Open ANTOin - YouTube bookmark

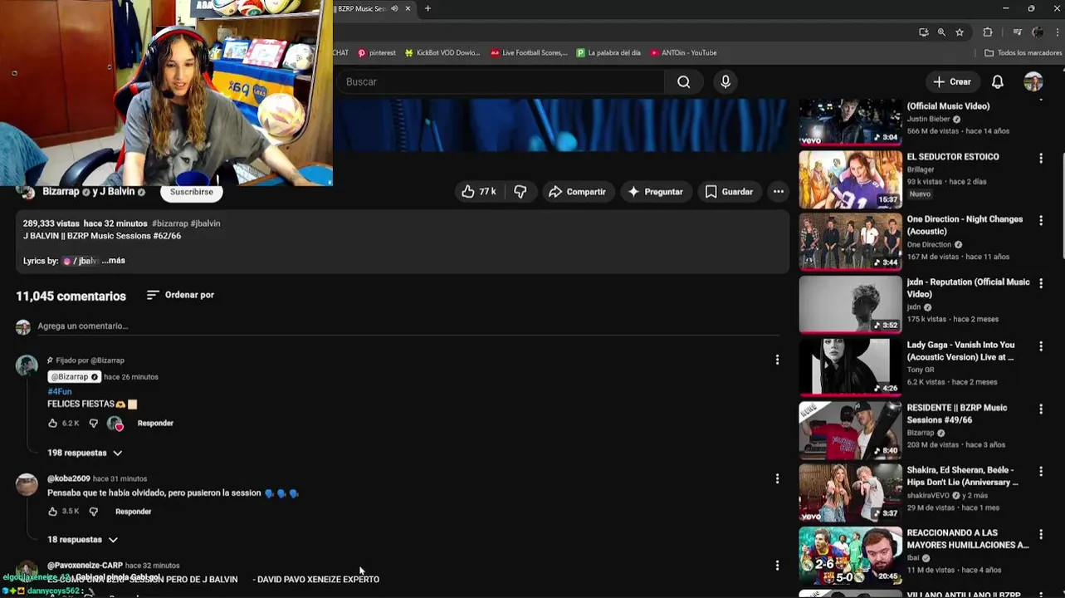click(683, 52)
